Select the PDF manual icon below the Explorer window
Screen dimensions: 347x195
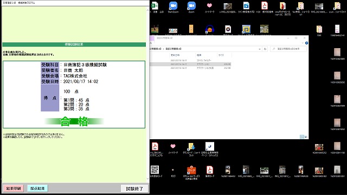pyautogui.click(x=155, y=146)
